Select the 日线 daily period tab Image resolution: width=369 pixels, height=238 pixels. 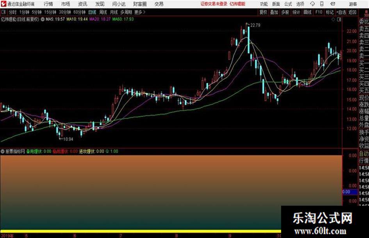(x=92, y=12)
